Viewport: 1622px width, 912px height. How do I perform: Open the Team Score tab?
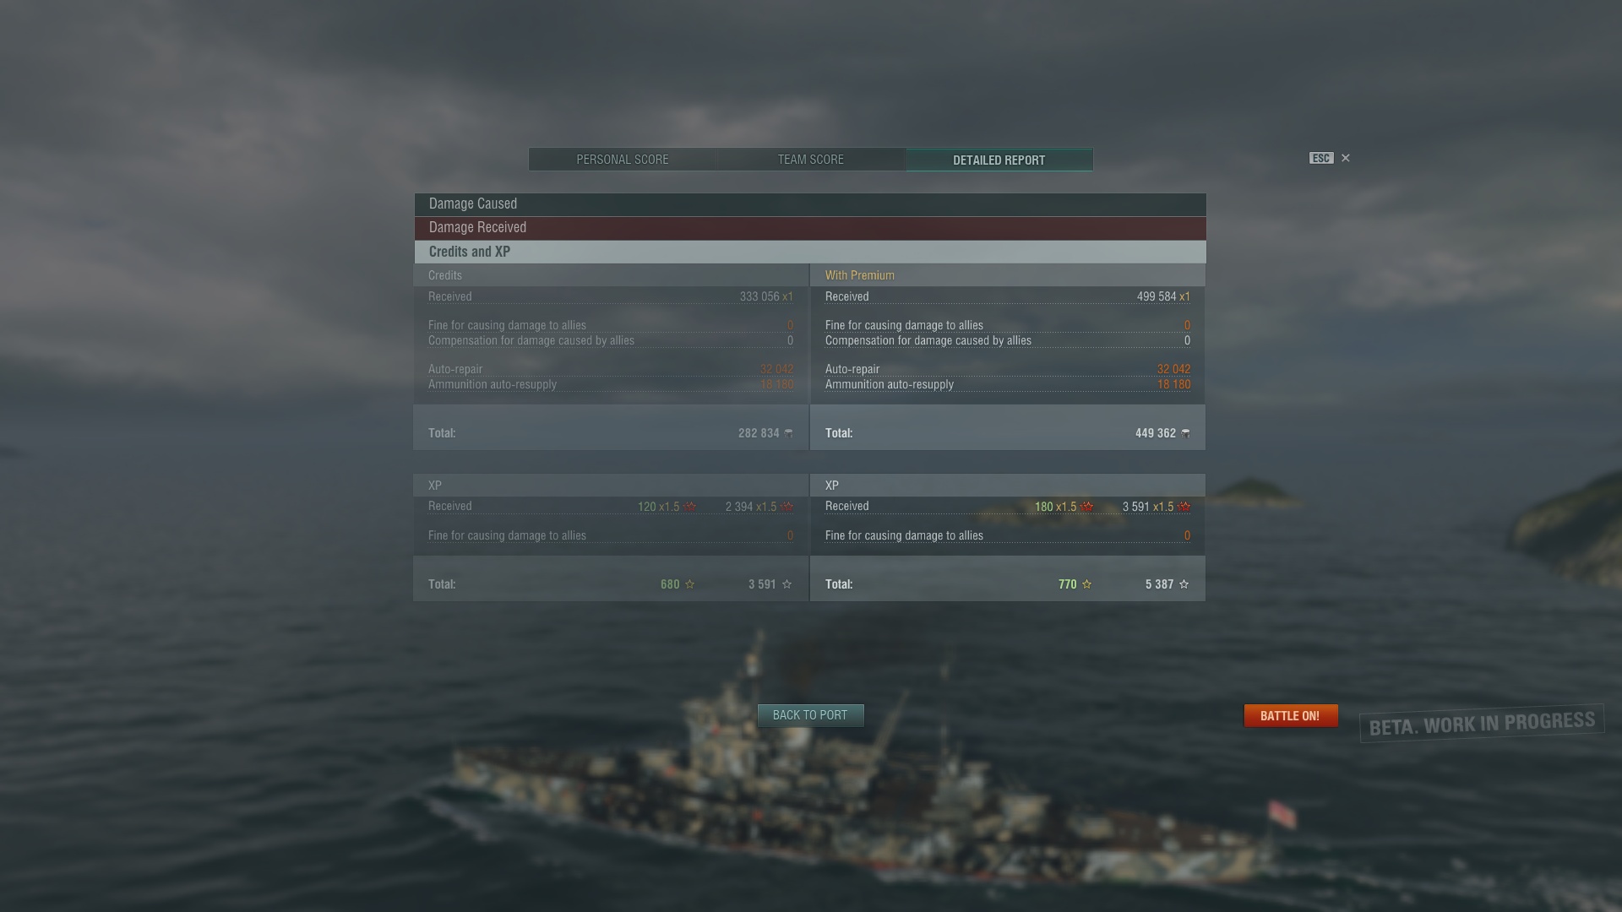click(x=811, y=160)
